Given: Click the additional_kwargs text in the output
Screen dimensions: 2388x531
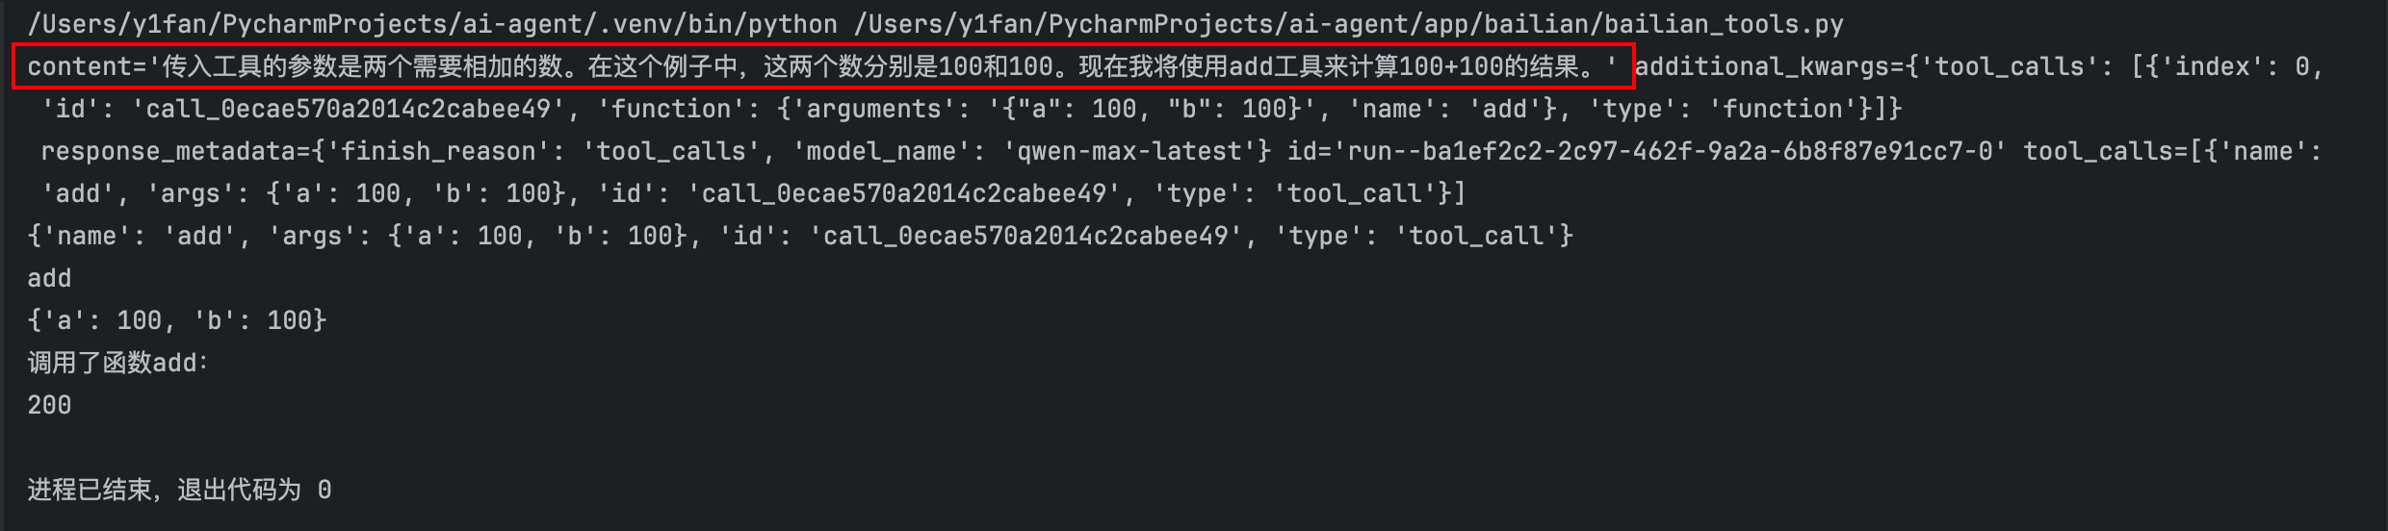Looking at the screenshot, I should [x=1762, y=66].
